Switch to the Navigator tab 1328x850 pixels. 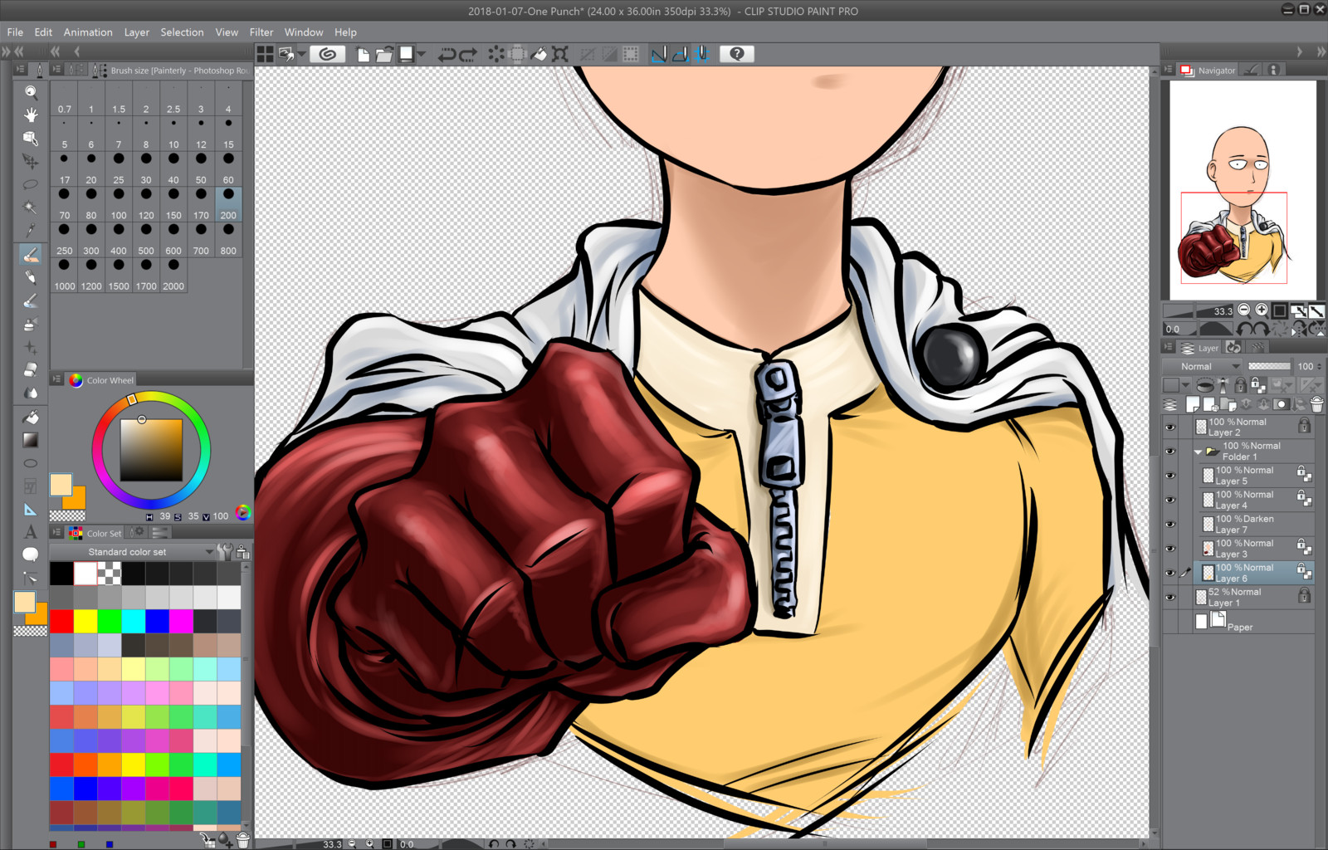pyautogui.click(x=1208, y=71)
